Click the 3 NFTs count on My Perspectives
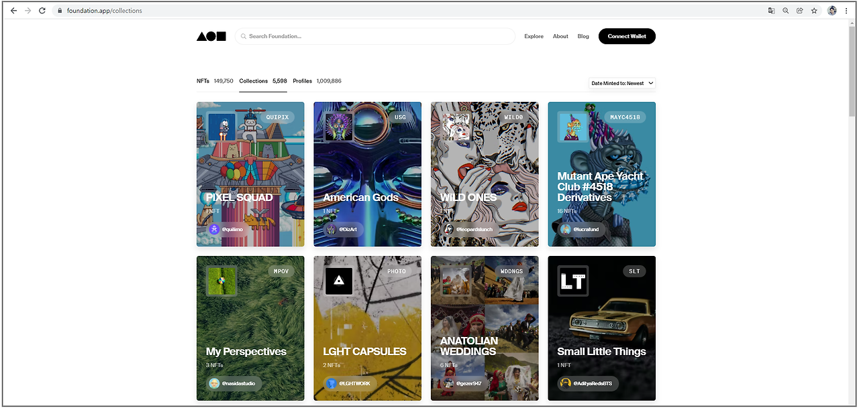This screenshot has width=859, height=410. [214, 365]
